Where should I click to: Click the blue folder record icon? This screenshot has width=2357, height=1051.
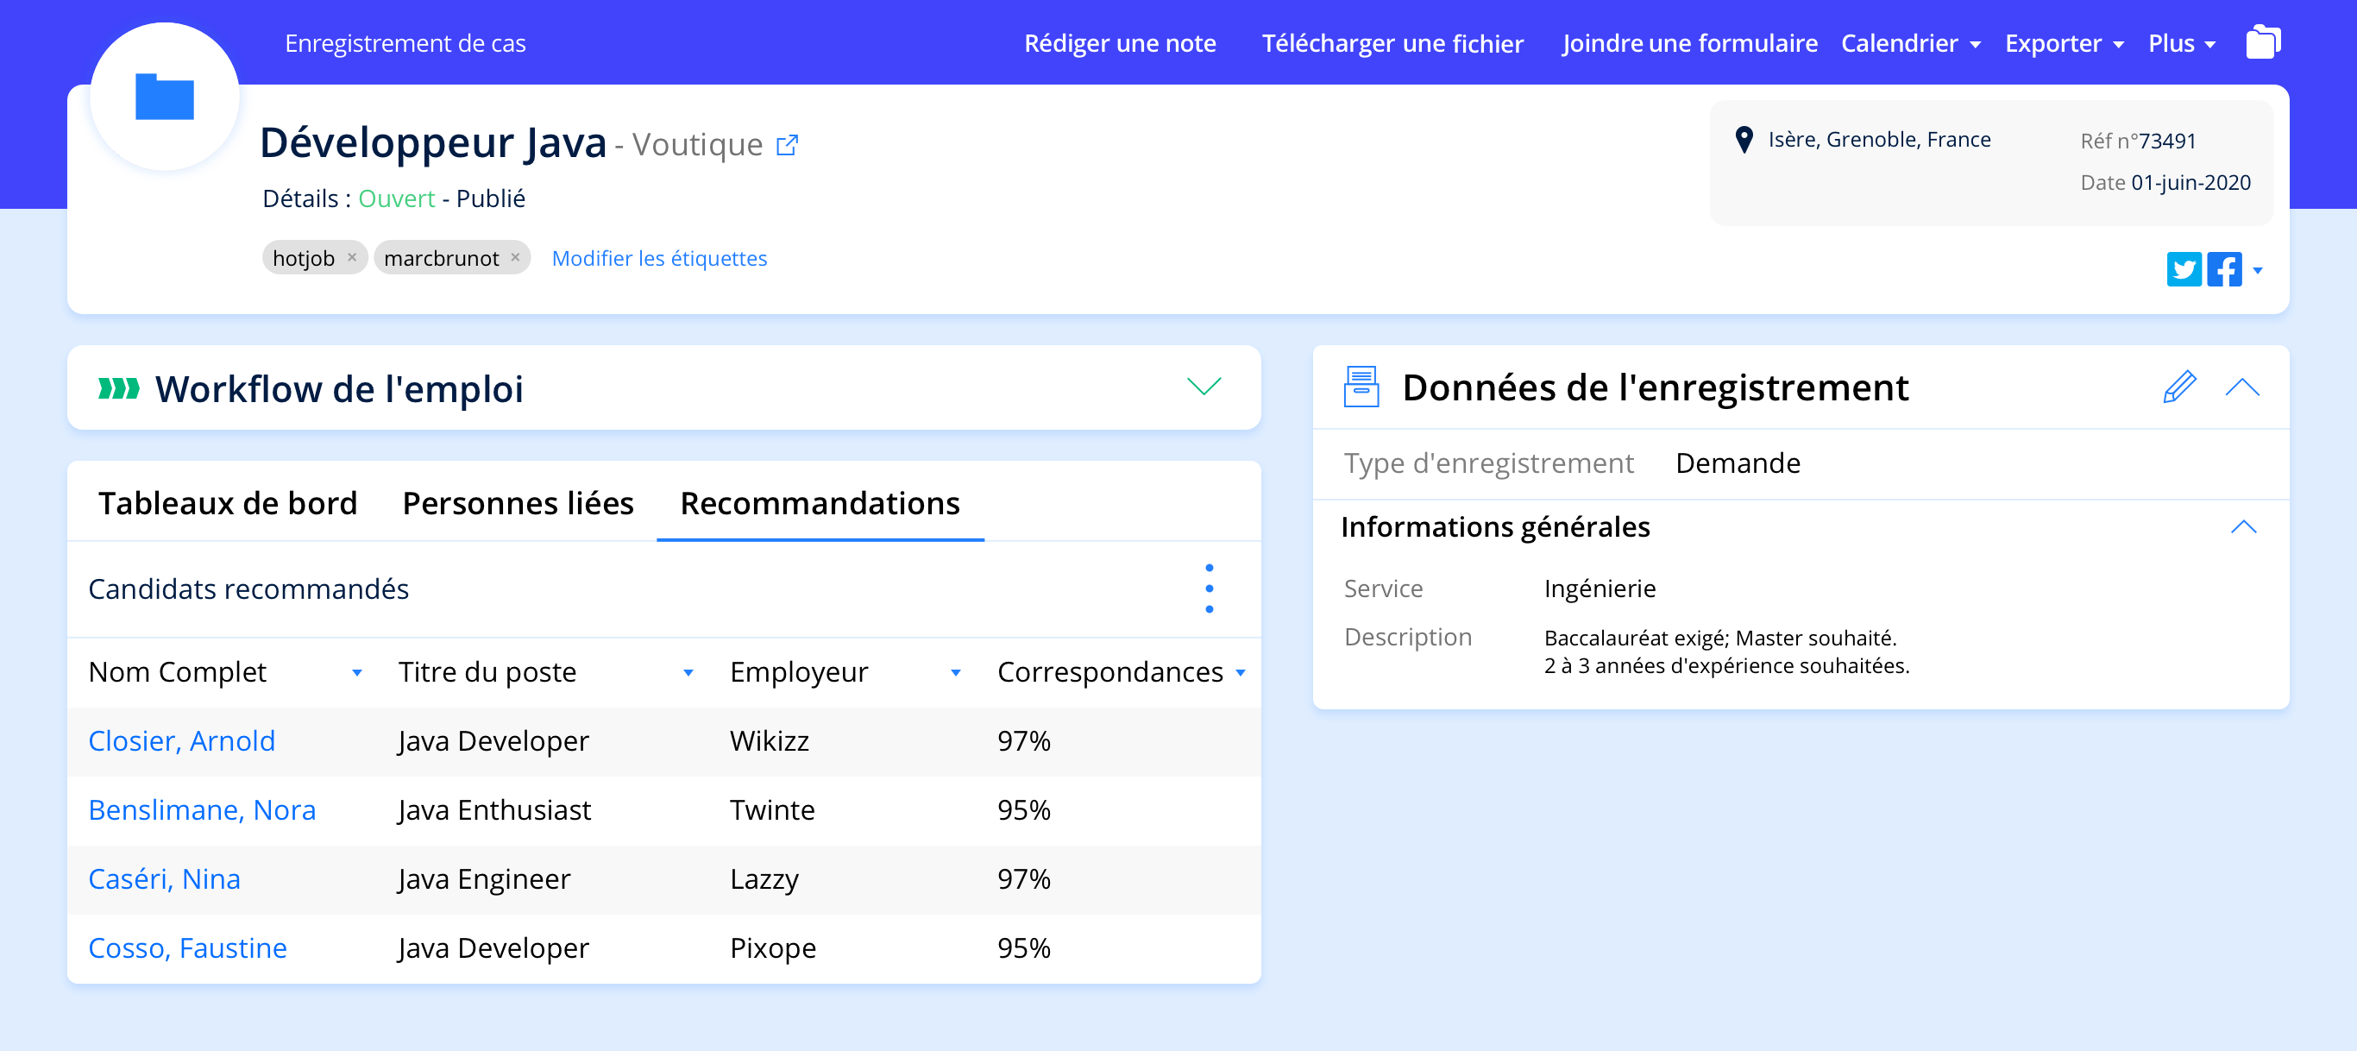tap(165, 97)
